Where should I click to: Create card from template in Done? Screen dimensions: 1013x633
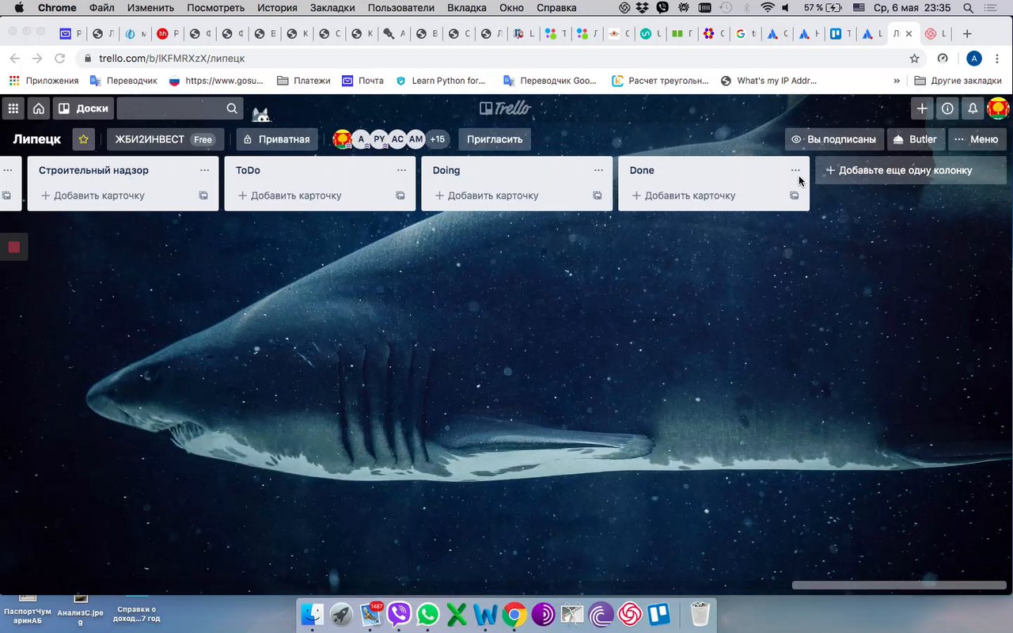795,195
